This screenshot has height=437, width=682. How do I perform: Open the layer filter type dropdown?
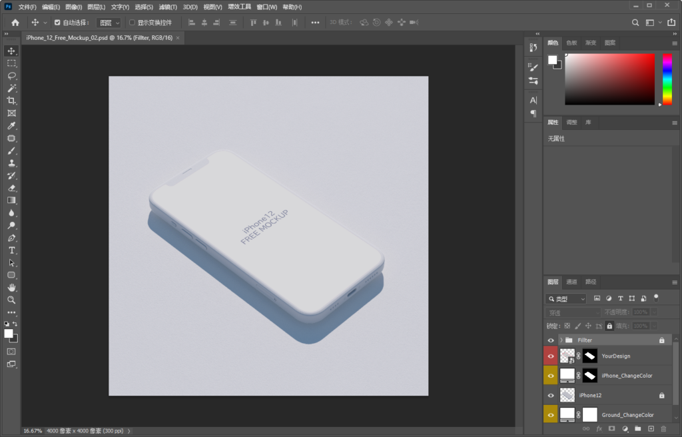pyautogui.click(x=566, y=298)
